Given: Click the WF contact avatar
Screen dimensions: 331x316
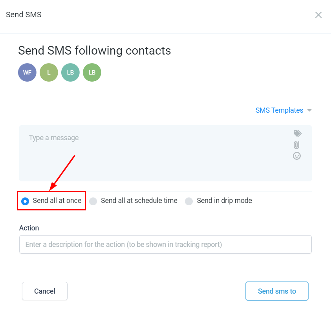Looking at the screenshot, I should click(27, 73).
